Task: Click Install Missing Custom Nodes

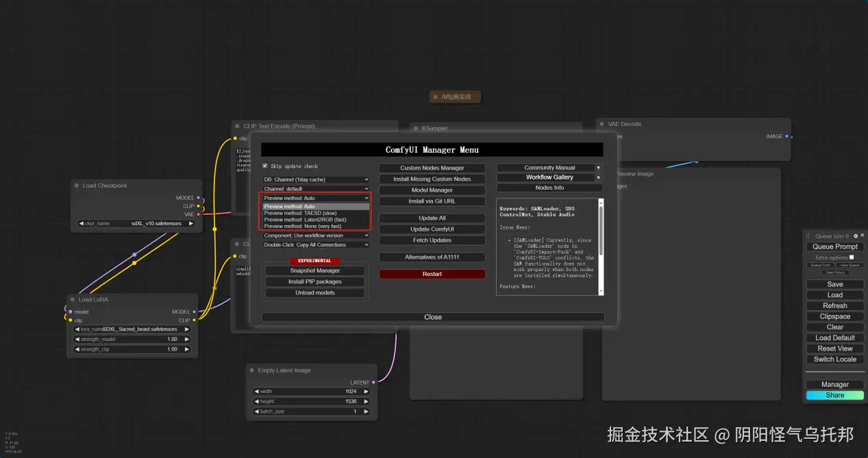Action: [x=432, y=179]
